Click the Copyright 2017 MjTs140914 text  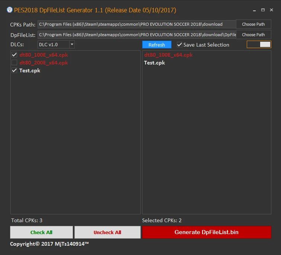coord(49,244)
